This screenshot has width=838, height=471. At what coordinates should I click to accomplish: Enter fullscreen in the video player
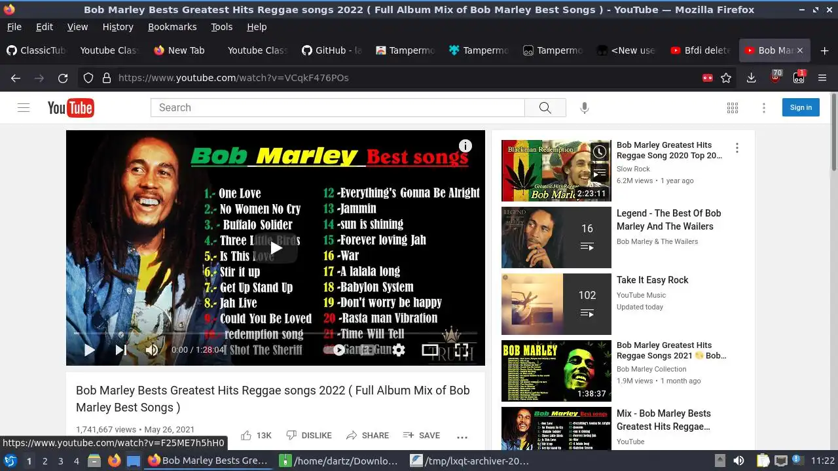pos(462,350)
